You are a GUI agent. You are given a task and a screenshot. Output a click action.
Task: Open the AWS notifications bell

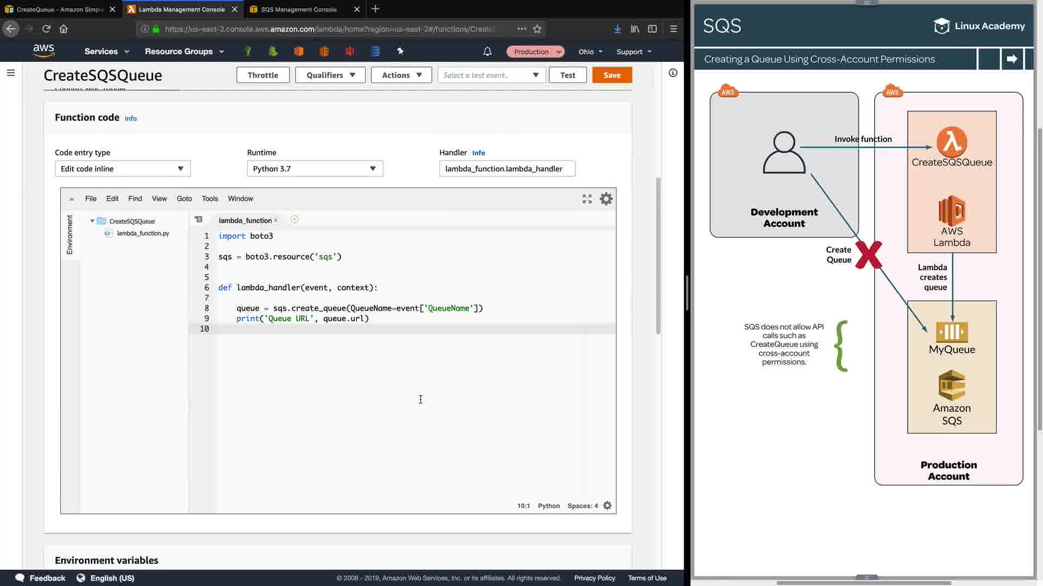(x=487, y=52)
